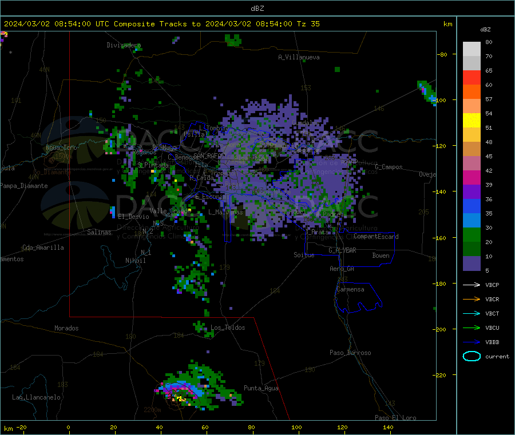Click the cyan VBCT arrow legend icon
The height and width of the screenshot is (435, 515).
472,313
